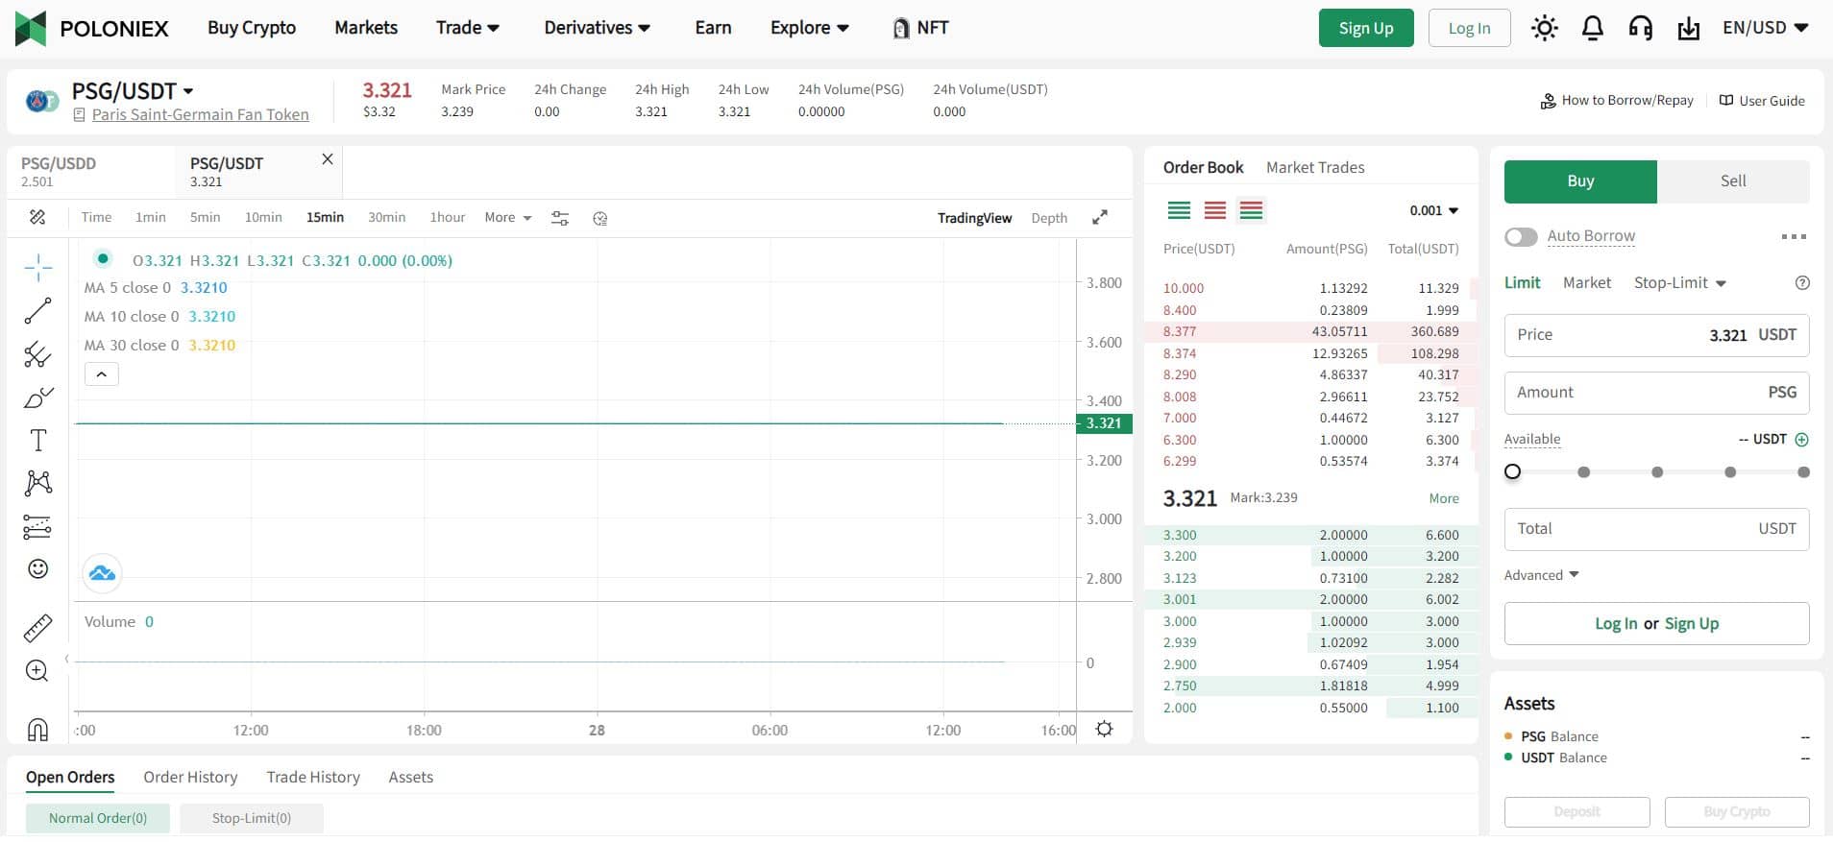Click the app download icon
The height and width of the screenshot is (842, 1833).
coord(1688,29)
